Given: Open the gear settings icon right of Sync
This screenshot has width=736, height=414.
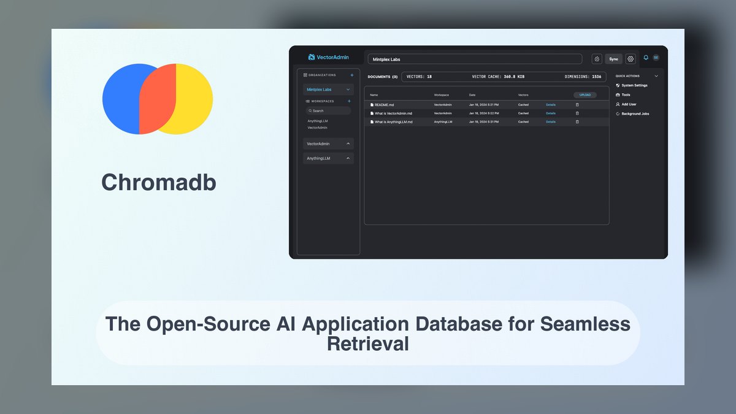Looking at the screenshot, I should click(x=631, y=59).
